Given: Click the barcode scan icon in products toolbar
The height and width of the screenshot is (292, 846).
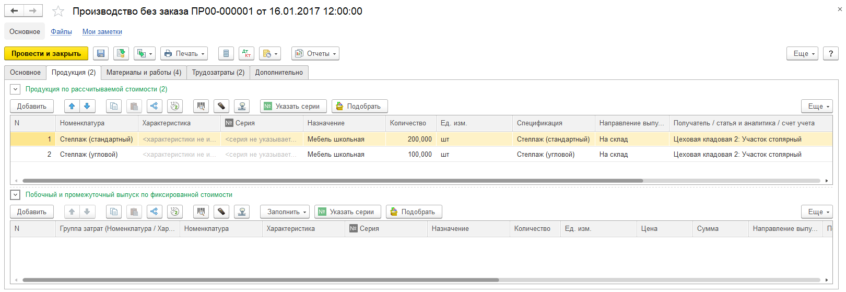Looking at the screenshot, I should [x=201, y=106].
